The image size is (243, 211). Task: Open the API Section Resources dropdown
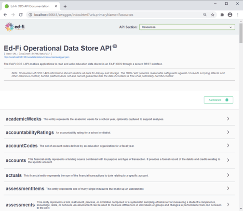187,27
